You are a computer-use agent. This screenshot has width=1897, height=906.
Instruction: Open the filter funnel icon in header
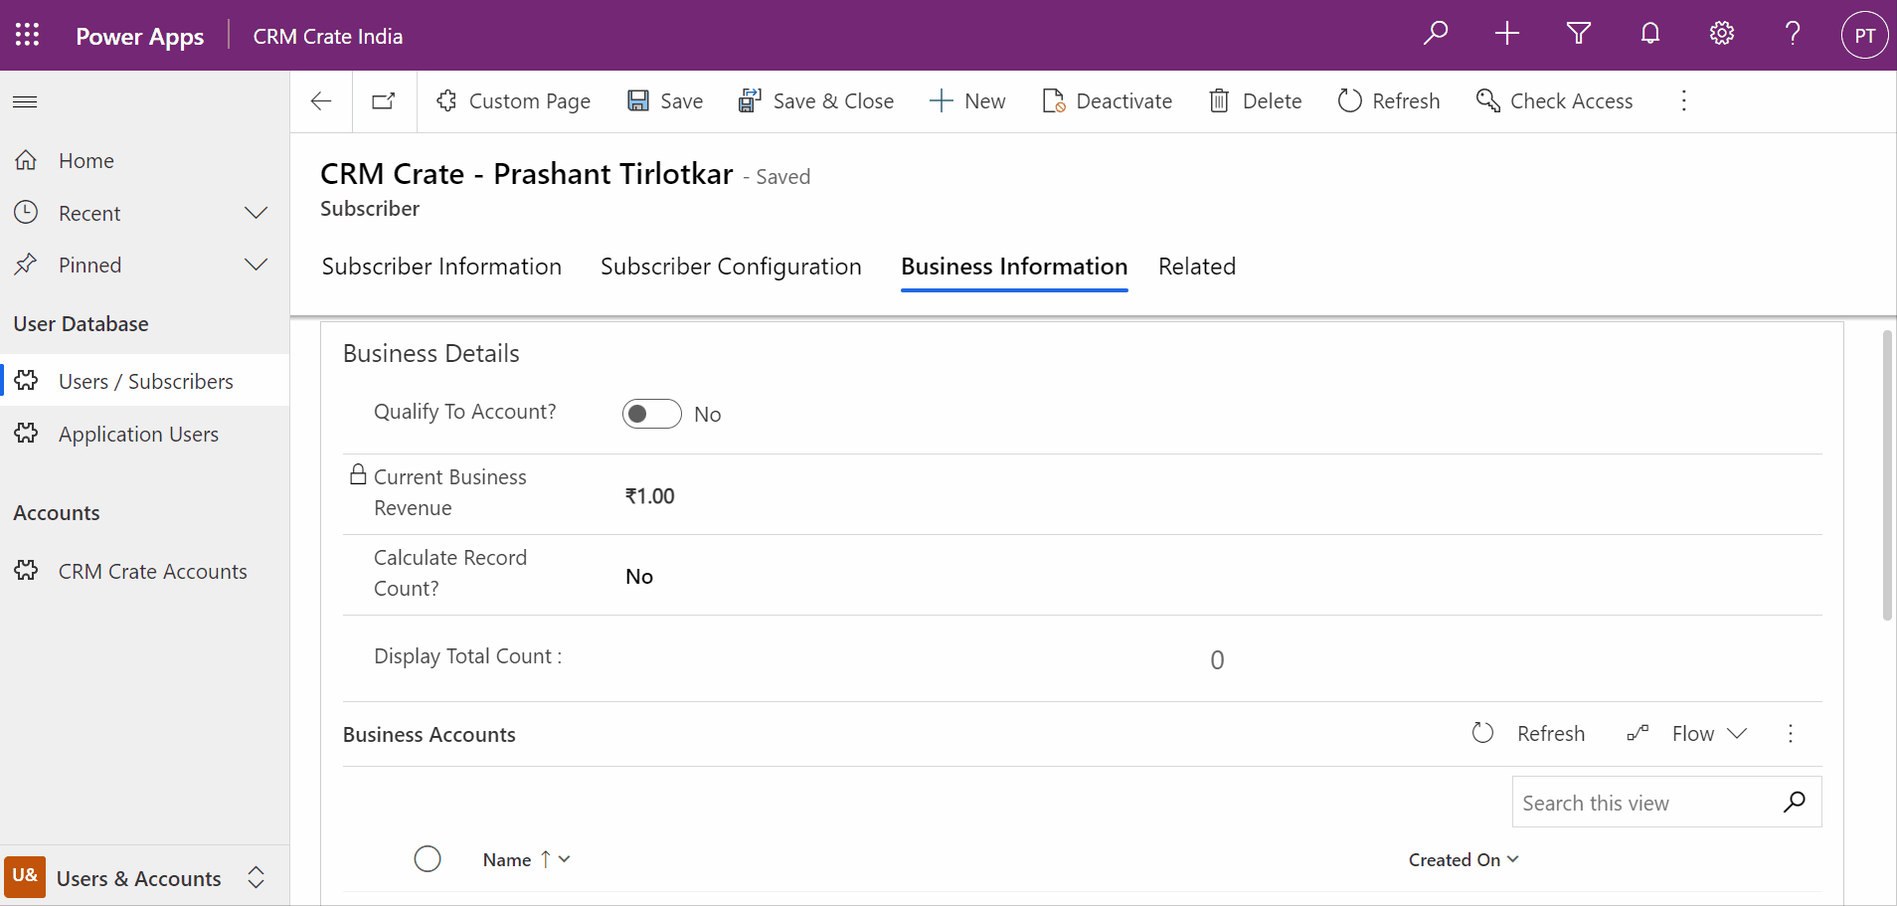click(1578, 34)
